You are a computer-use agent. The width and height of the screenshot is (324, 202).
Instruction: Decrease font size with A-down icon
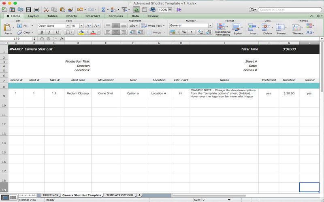point(96,25)
